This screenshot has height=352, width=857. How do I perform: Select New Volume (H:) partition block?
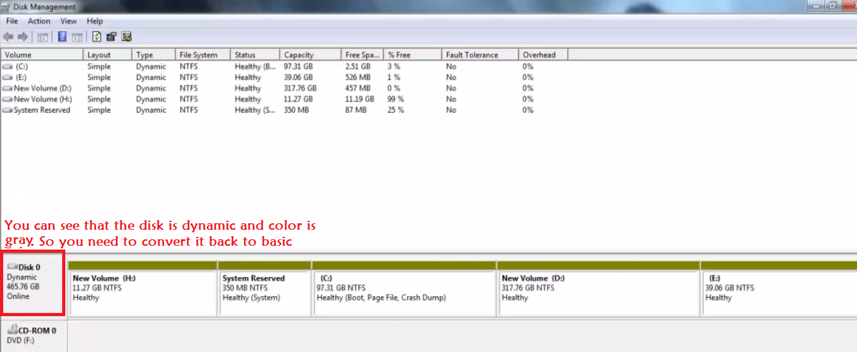click(x=142, y=288)
